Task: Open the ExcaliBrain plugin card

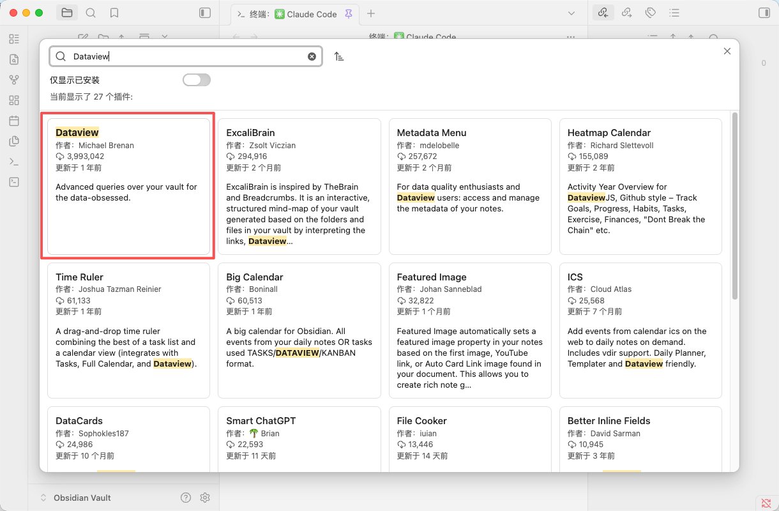Action: click(299, 187)
